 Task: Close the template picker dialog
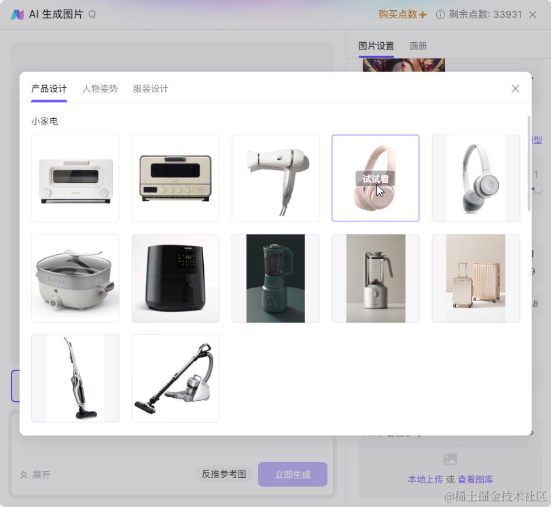[x=515, y=88]
